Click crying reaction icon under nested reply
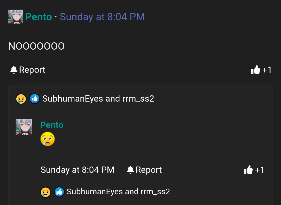Screen dimensions: 281x205 [x=45, y=192]
